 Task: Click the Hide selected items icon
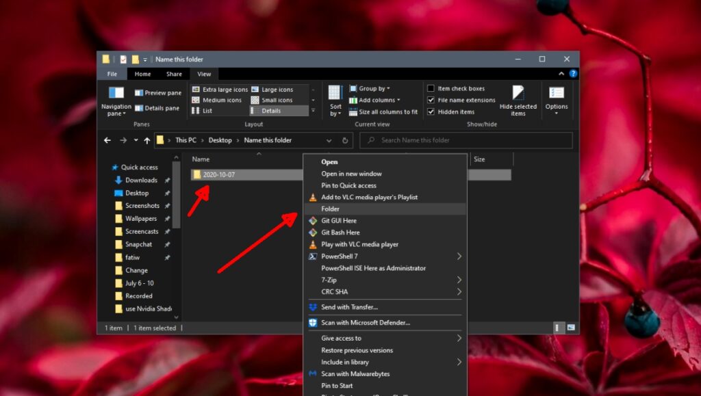point(518,101)
